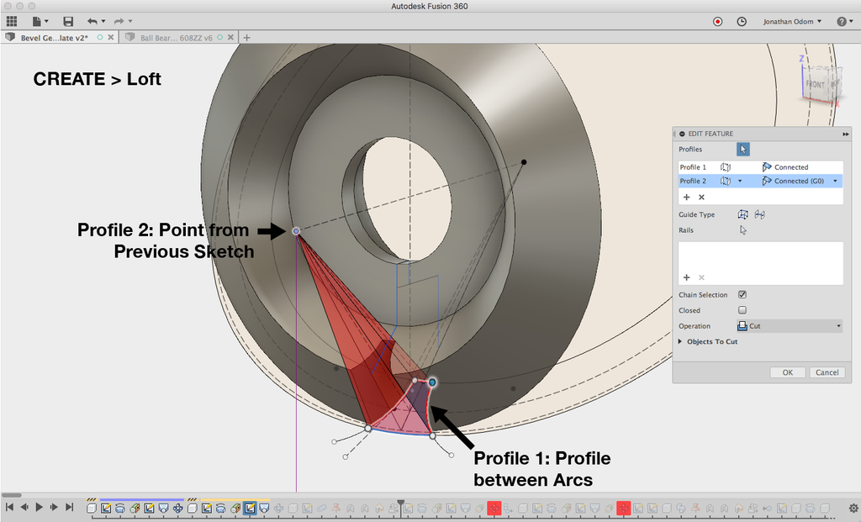This screenshot has height=522, width=861.
Task: Click inside the empty Rails list box
Action: coord(760,263)
